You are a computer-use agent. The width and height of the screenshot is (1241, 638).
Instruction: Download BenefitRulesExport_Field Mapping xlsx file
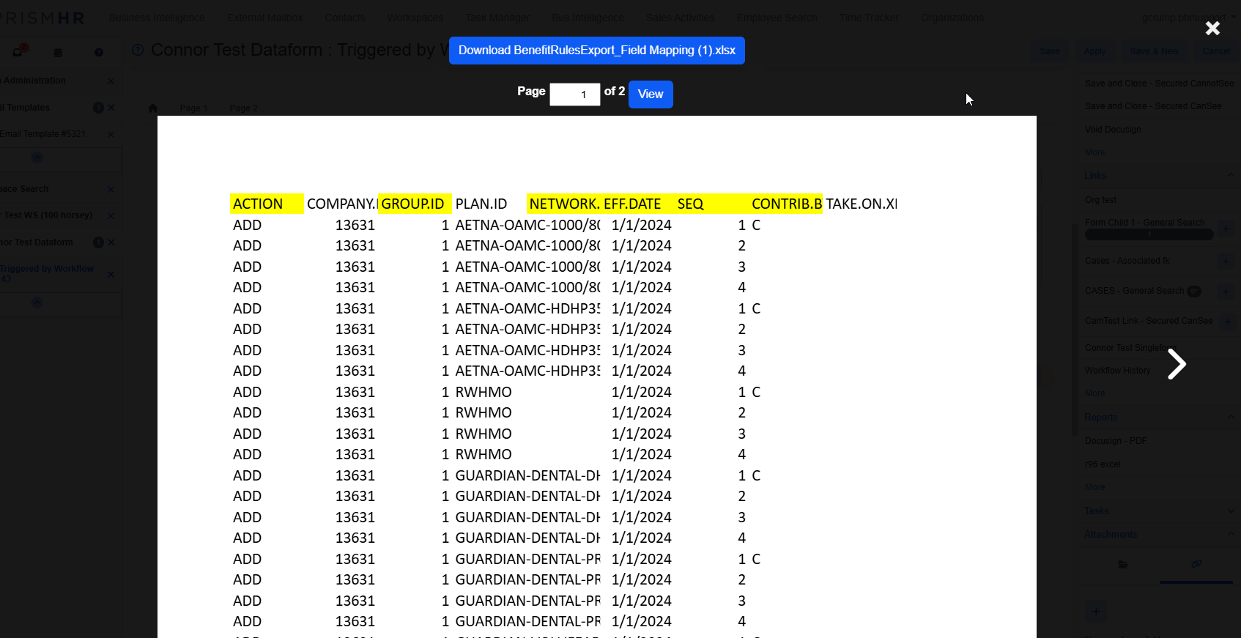click(597, 51)
